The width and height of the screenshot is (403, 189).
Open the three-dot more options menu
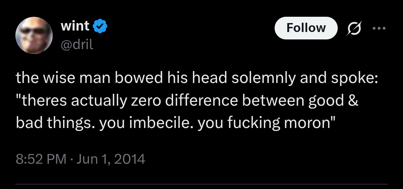378,28
